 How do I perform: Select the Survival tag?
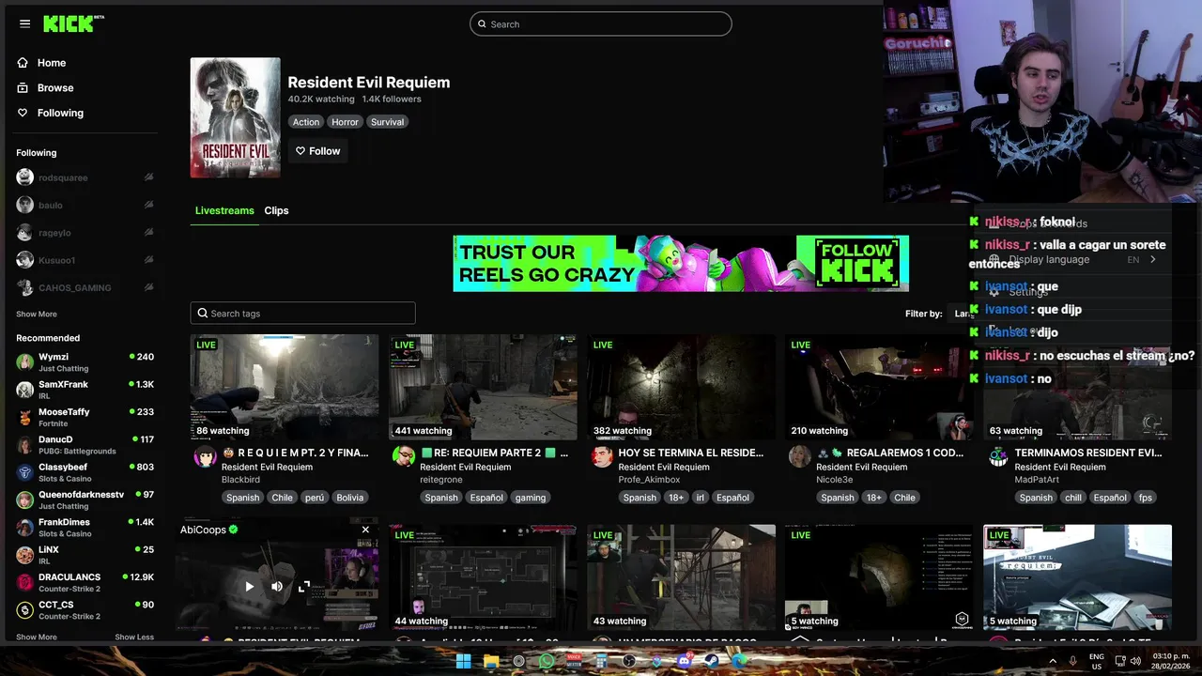[387, 122]
